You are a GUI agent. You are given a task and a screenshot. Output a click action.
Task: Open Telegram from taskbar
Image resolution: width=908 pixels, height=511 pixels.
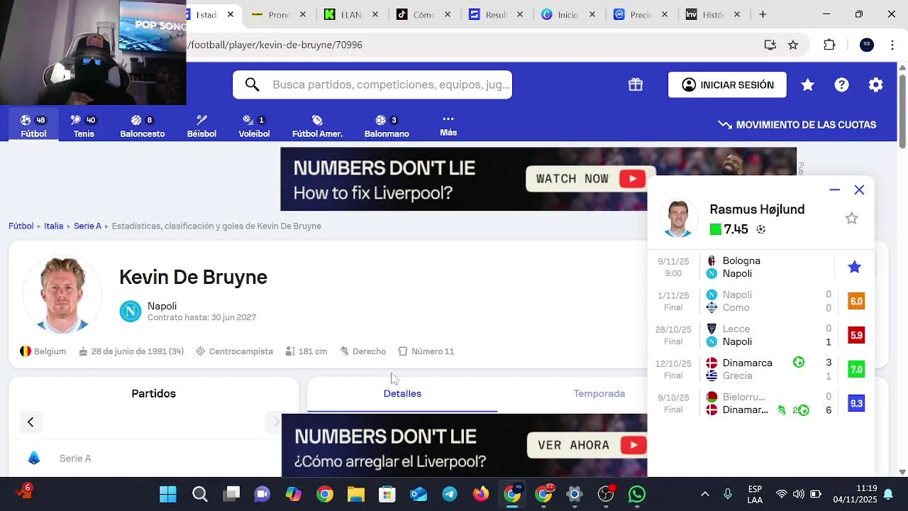pyautogui.click(x=450, y=494)
